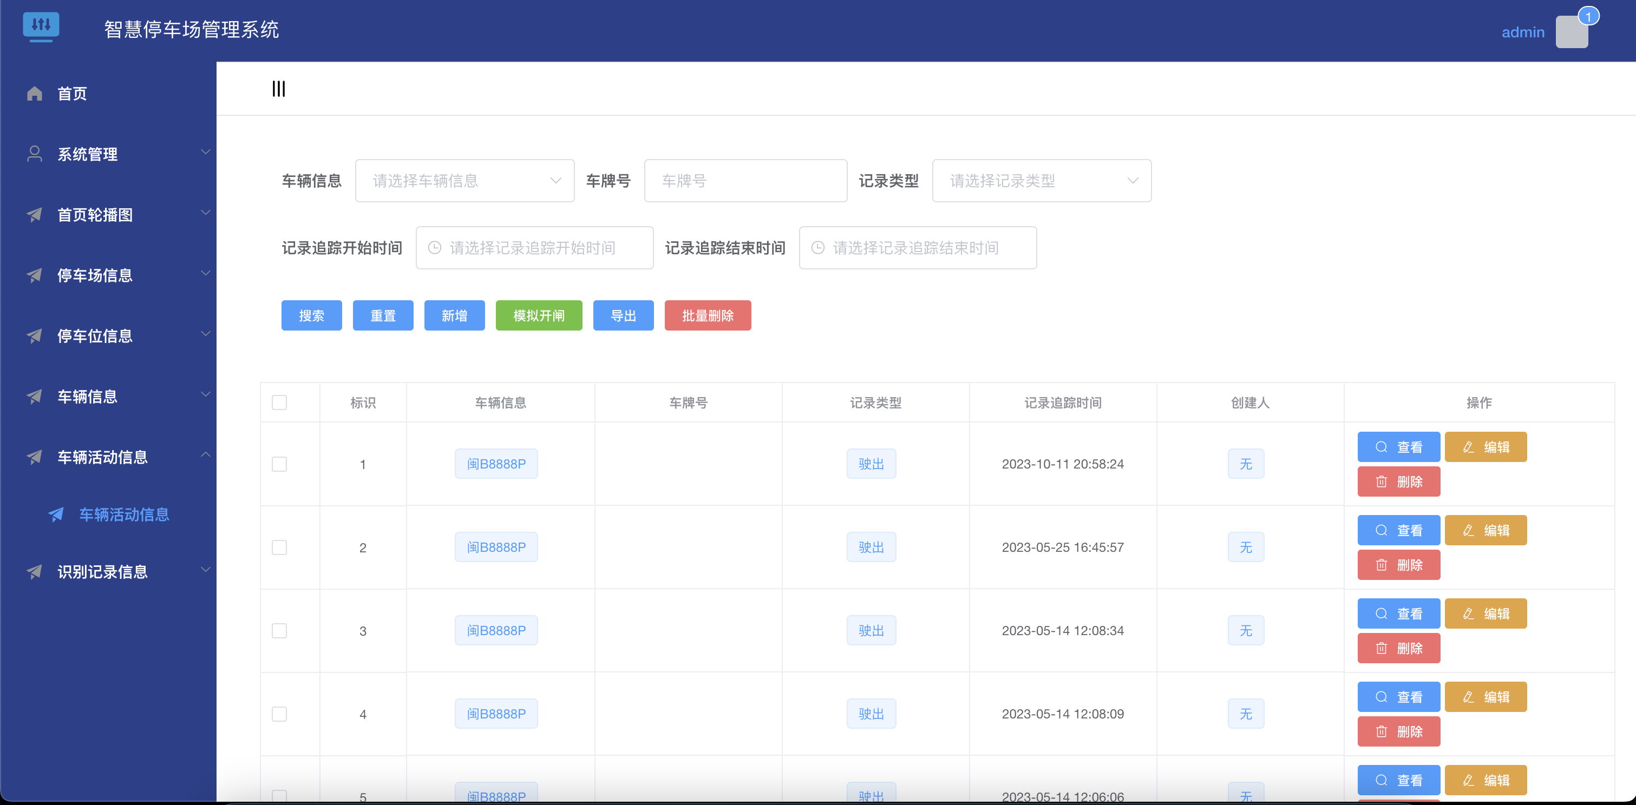The height and width of the screenshot is (805, 1636).
Task: Click clock icon in 记录追踪开始时间 field
Action: (434, 248)
